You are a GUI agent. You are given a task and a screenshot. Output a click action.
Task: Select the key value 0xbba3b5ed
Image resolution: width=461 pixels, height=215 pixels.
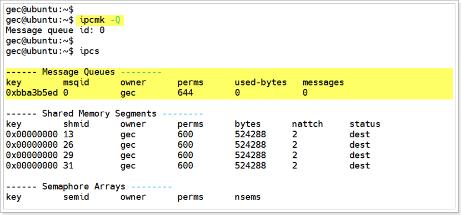click(x=32, y=93)
